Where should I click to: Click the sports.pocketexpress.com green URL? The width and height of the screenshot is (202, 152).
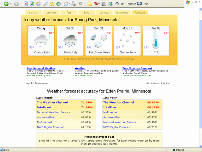click(x=137, y=75)
